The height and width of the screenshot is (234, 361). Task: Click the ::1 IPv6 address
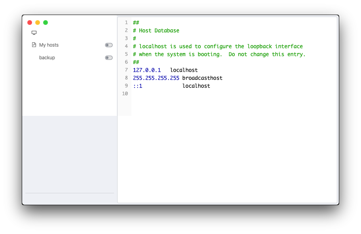[138, 86]
